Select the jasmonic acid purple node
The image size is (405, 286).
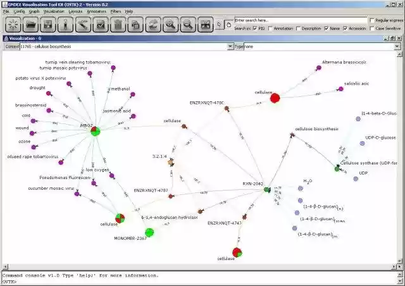click(x=133, y=116)
